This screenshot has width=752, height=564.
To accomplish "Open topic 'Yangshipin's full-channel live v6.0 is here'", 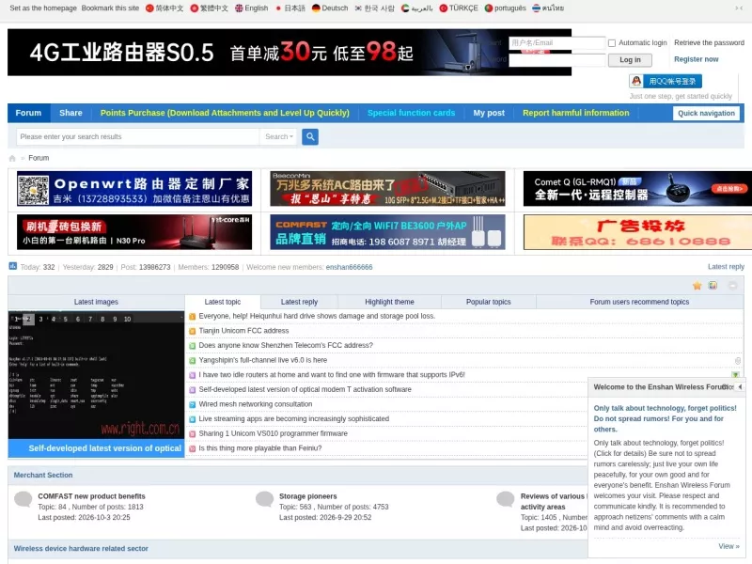I will (x=263, y=360).
